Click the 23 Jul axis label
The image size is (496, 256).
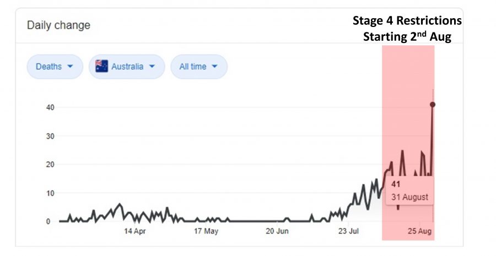348,231
